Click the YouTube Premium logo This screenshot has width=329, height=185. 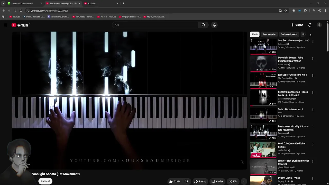click(20, 25)
